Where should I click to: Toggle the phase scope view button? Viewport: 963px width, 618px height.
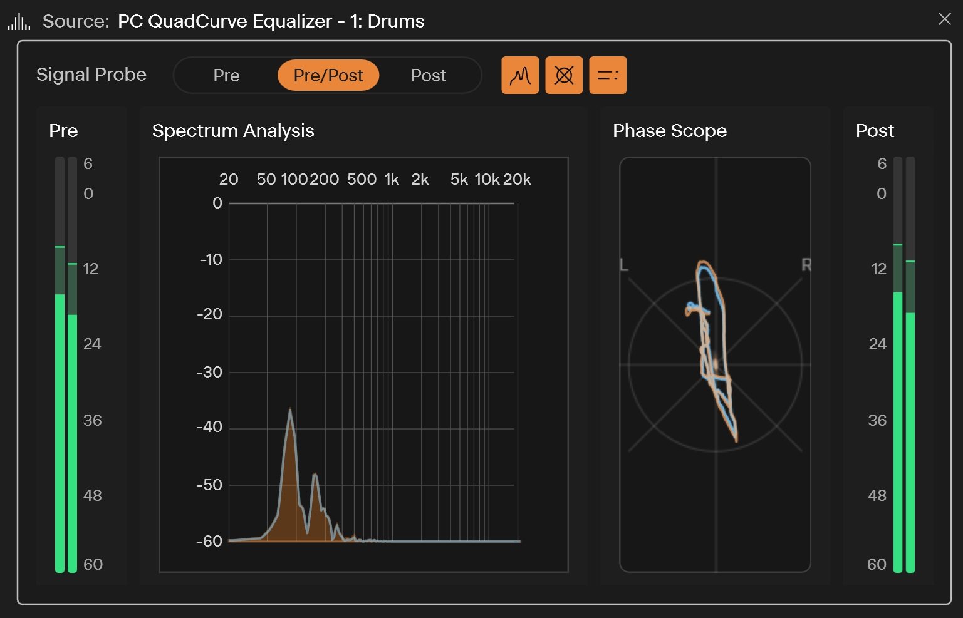click(x=563, y=75)
